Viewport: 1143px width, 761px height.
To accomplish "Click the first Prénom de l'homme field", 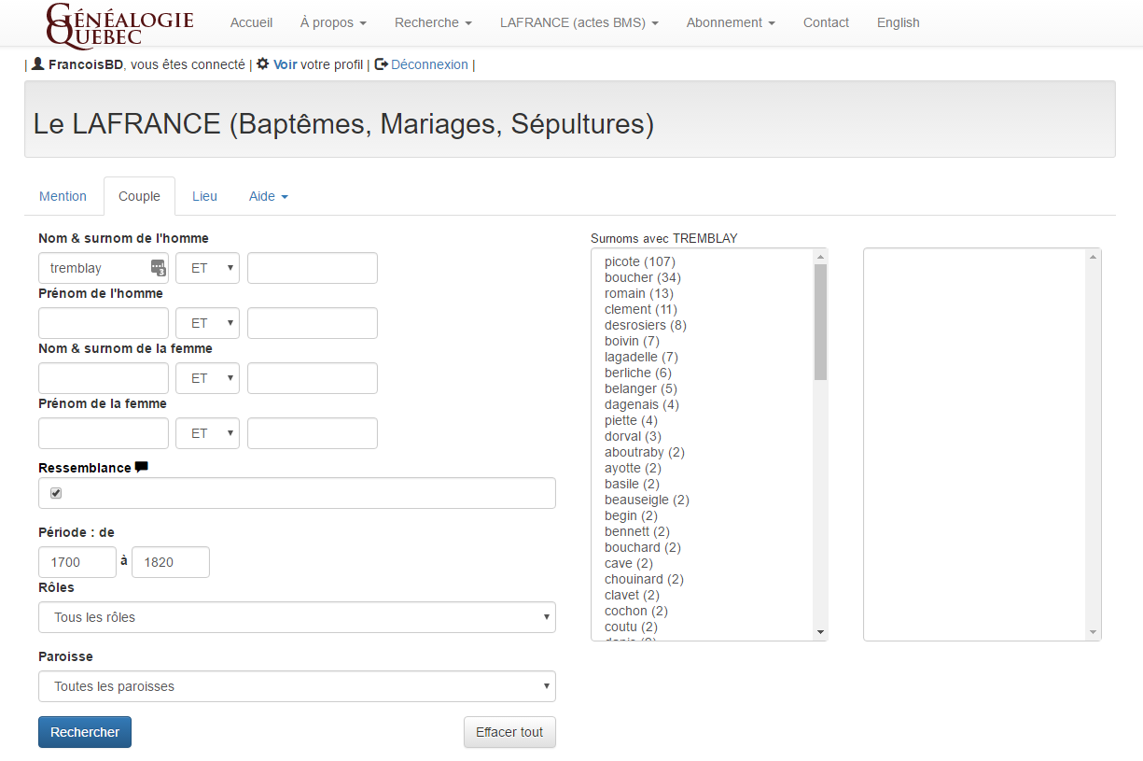I will (104, 323).
